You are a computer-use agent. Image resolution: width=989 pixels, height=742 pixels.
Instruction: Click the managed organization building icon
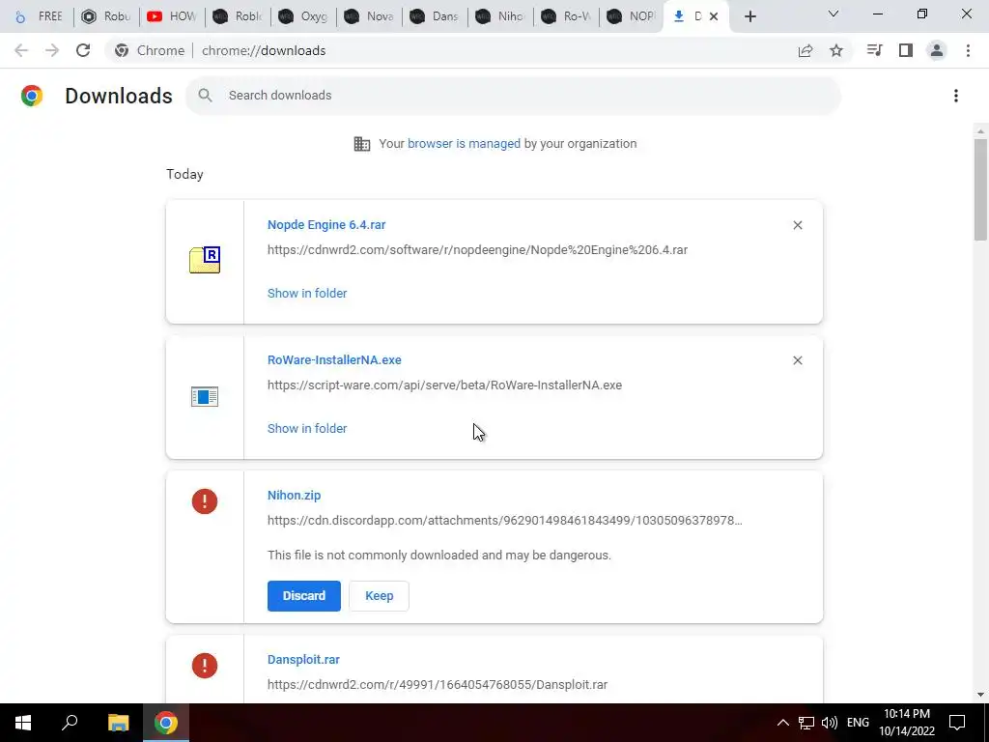[362, 144]
